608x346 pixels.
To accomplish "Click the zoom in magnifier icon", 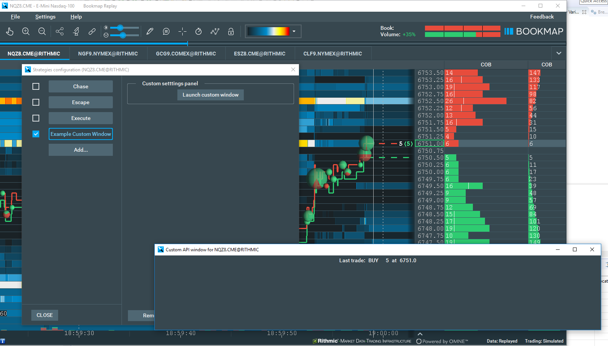I will (x=26, y=32).
